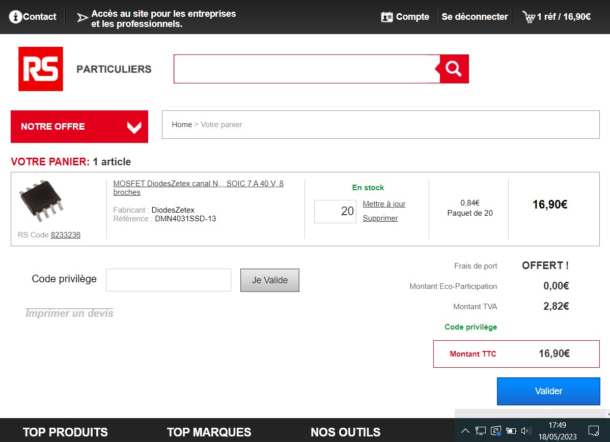Open access for businesses and professionals link
The image size is (610, 442).
point(163,19)
